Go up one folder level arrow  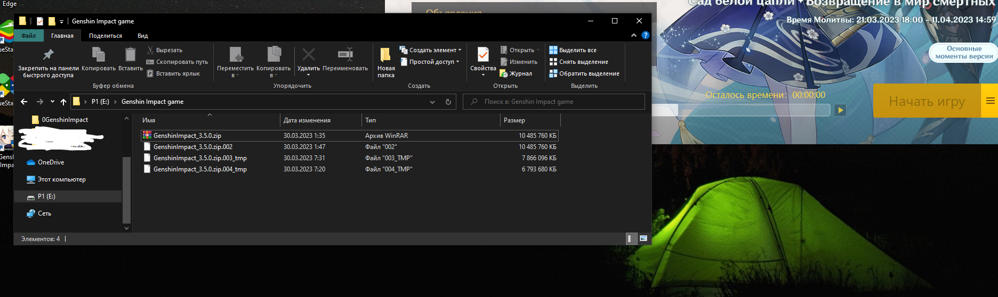[x=63, y=102]
